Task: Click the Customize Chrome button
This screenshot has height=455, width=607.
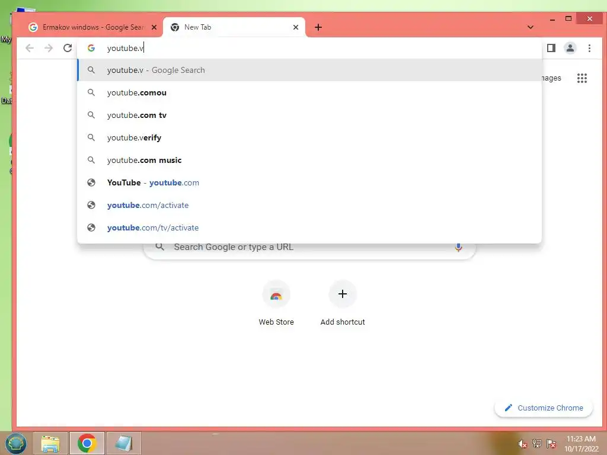Action: click(x=544, y=408)
